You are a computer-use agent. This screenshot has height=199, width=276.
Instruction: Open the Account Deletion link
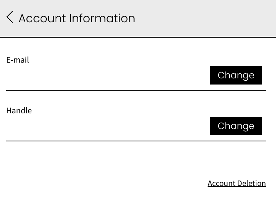237,183
